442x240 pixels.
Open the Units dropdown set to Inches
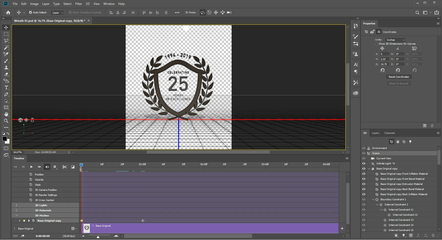coord(395,40)
